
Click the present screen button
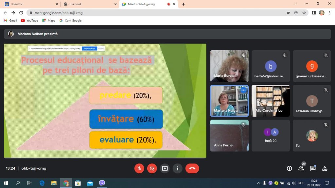pos(165,168)
